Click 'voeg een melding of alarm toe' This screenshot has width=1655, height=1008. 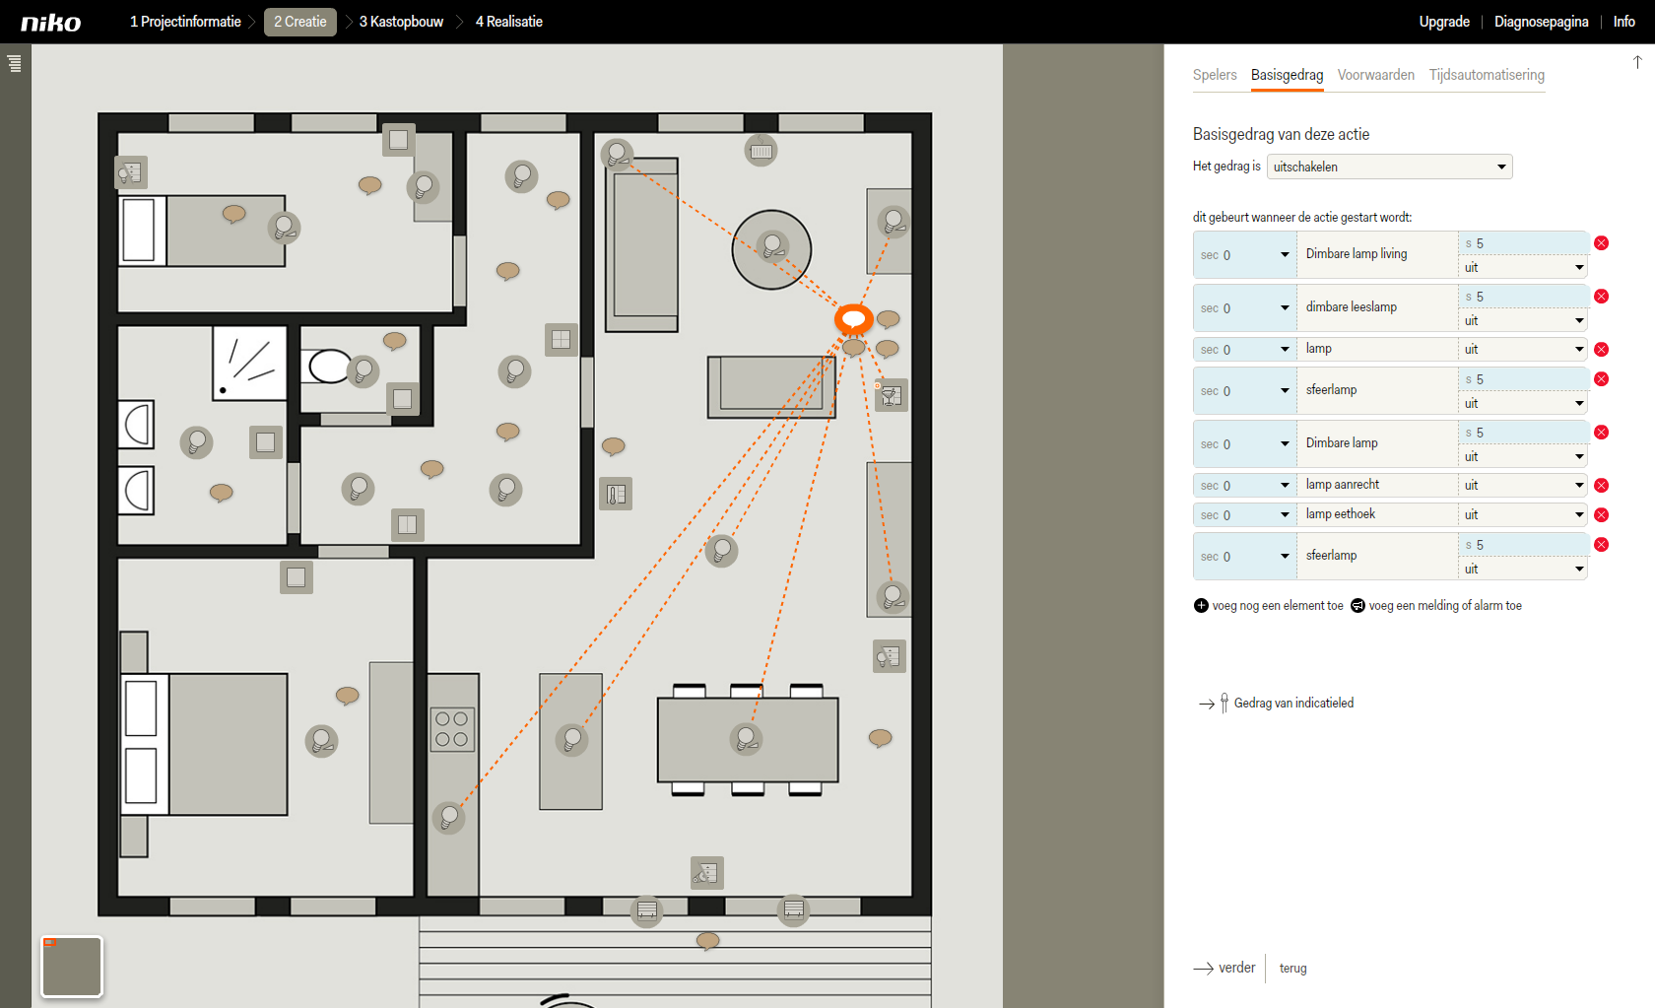tap(1445, 606)
